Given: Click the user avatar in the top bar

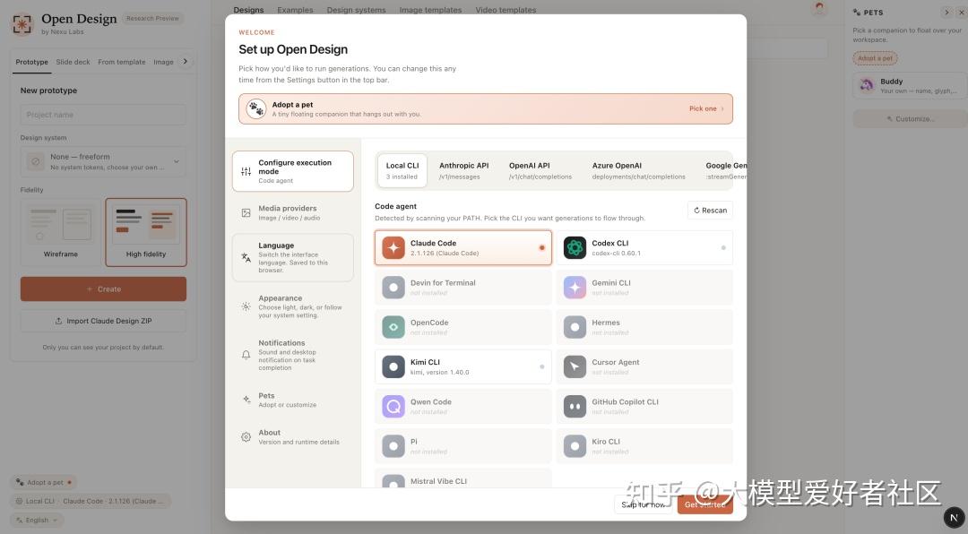Looking at the screenshot, I should pyautogui.click(x=819, y=9).
